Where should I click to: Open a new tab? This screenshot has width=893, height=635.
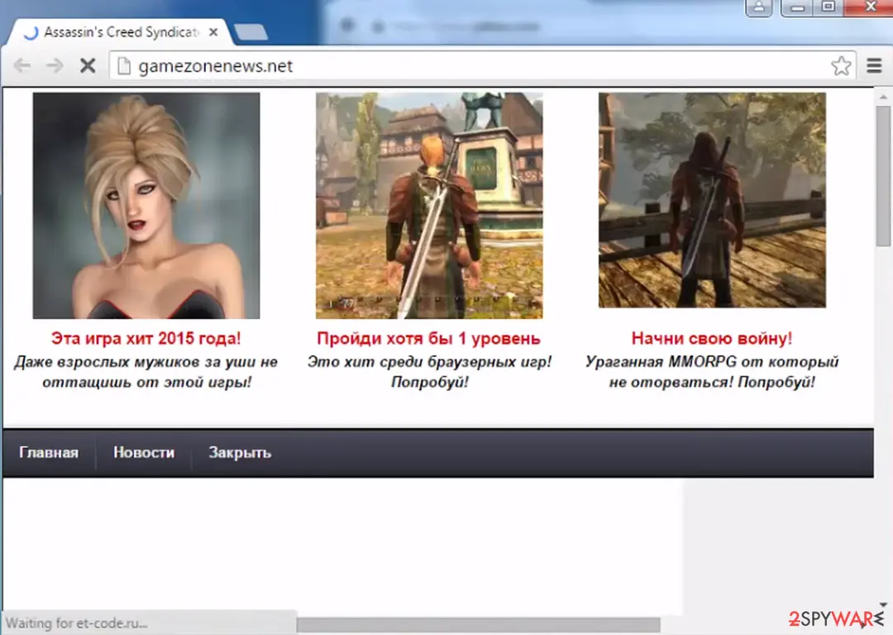point(251,32)
